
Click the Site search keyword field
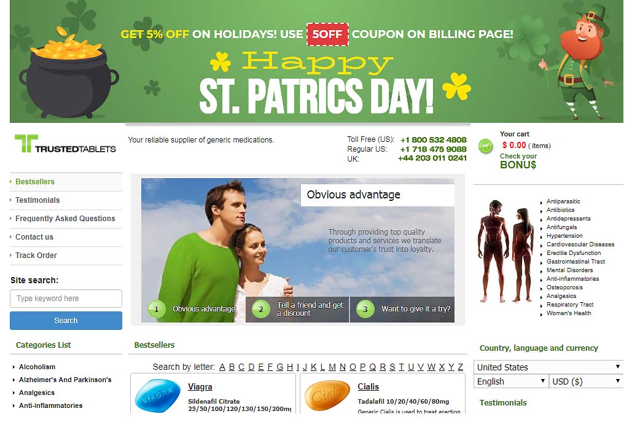pos(66,299)
